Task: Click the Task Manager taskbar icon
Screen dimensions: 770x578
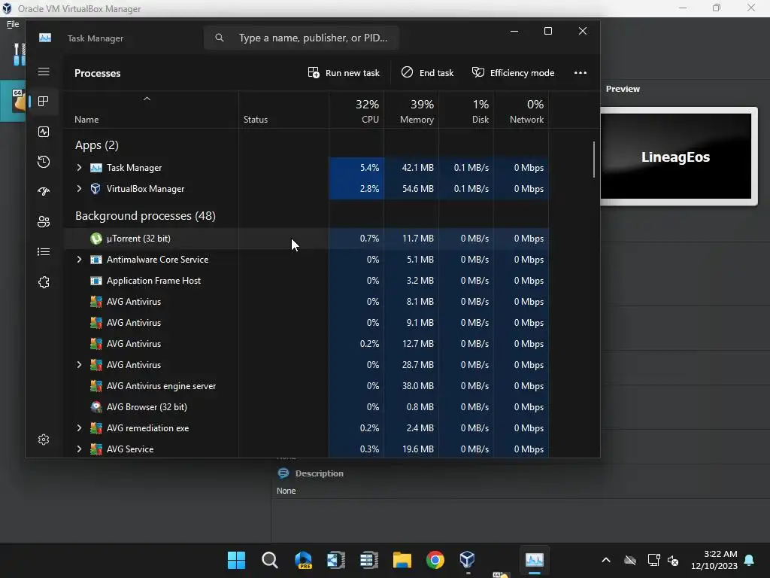Action: [x=535, y=560]
